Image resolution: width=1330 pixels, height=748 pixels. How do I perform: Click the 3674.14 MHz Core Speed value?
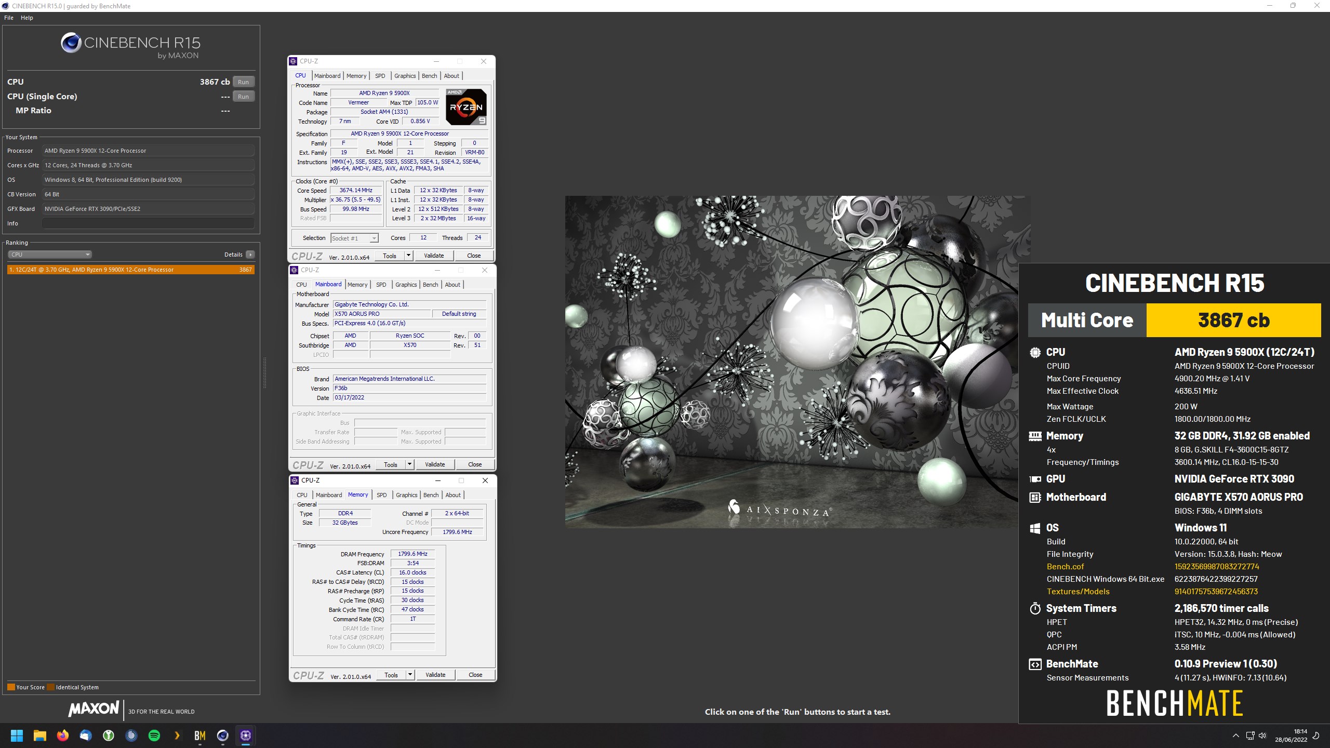[356, 191]
